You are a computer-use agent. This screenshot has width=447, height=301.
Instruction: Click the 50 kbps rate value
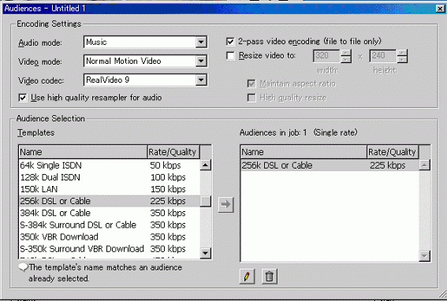coord(166,165)
